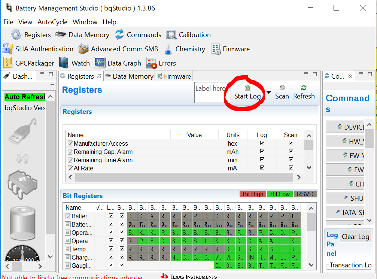
Task: Switch to the Data Memory tab
Action: point(130,76)
